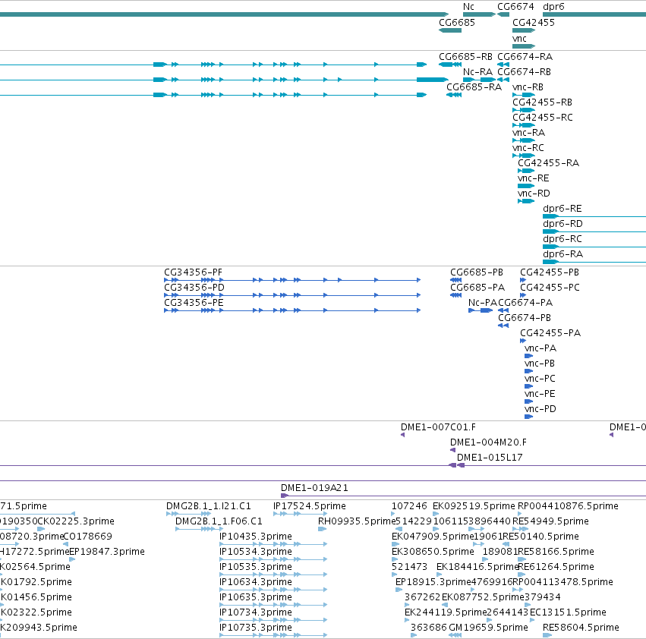Click transcript dpr6-RE

click(x=562, y=209)
